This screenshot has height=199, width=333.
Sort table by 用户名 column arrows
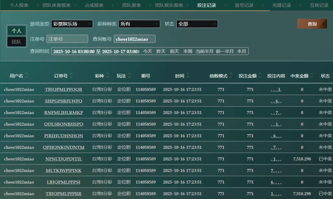click(x=27, y=76)
